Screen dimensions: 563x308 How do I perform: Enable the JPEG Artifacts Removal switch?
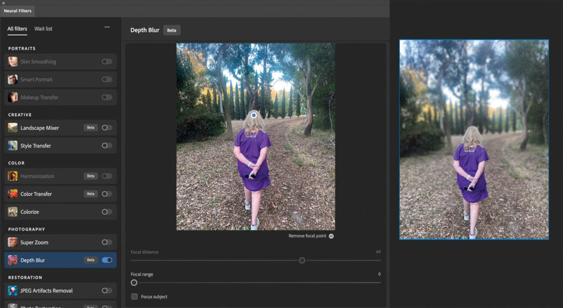click(107, 290)
